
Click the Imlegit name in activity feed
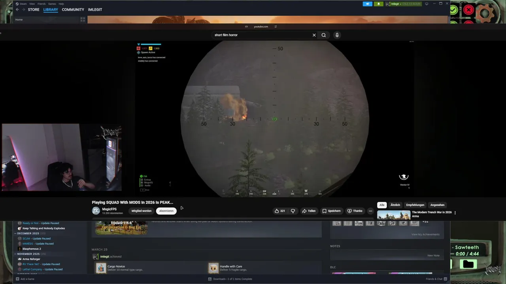105,257
